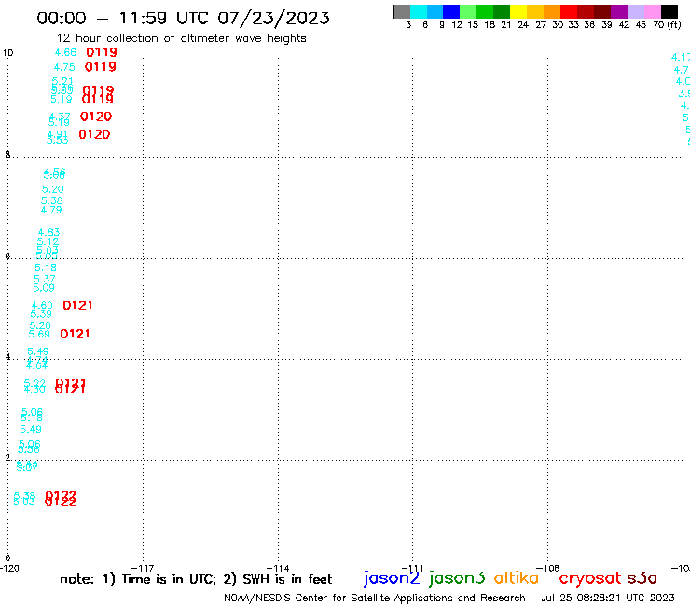Click the cyan legend color swatch
The image size is (690, 606).
[419, 11]
